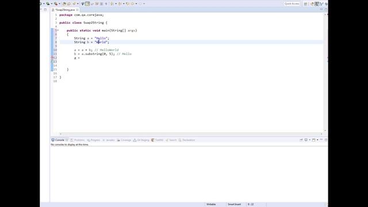
Task: Switch to the Search tab
Action: pos(171,140)
